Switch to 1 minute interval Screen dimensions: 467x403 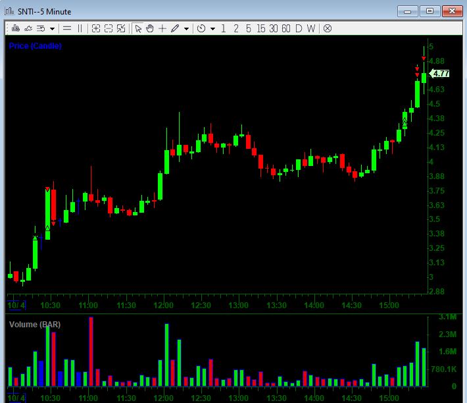click(x=224, y=28)
